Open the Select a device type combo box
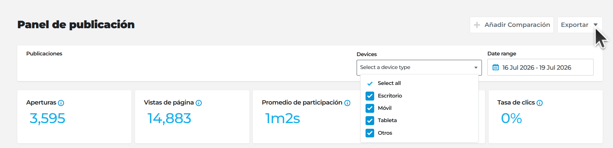The height and width of the screenshot is (148, 613). click(419, 67)
